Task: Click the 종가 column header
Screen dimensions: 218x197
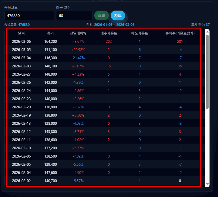Action: tap(50, 33)
